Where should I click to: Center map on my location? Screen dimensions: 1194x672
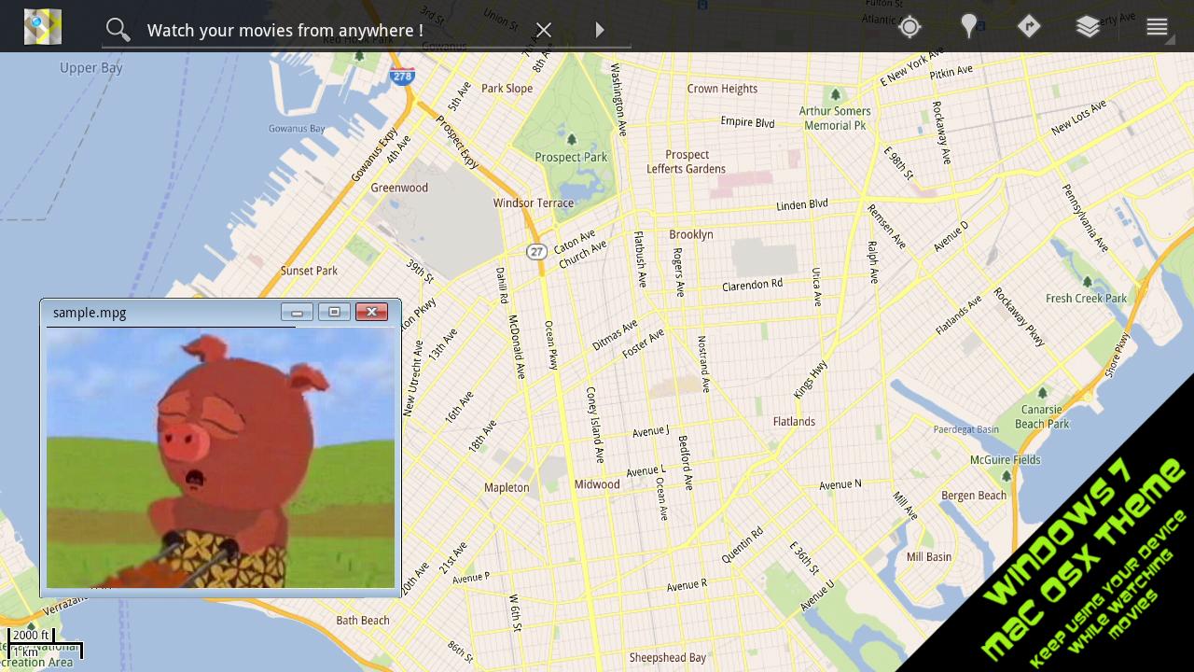coord(909,27)
